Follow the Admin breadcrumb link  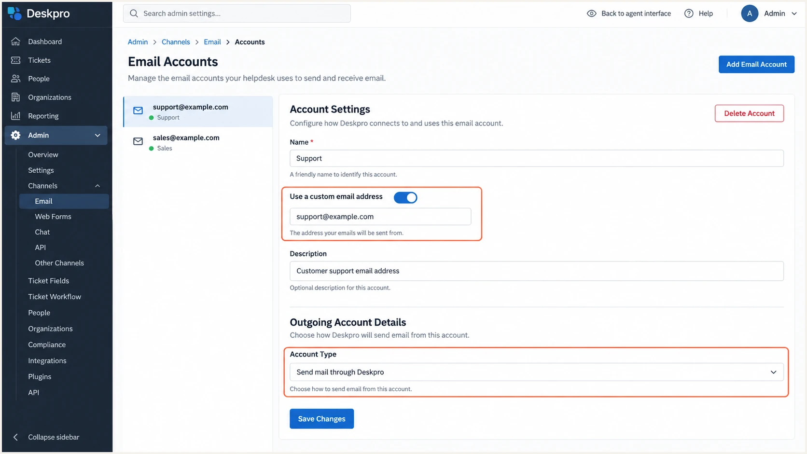(138, 42)
